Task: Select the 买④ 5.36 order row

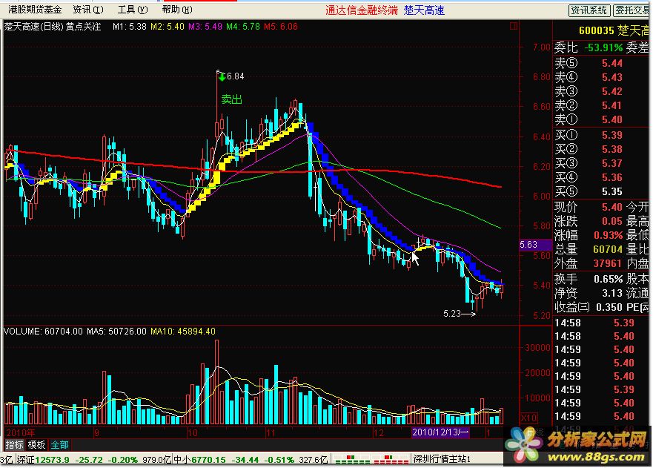Action: click(x=602, y=178)
